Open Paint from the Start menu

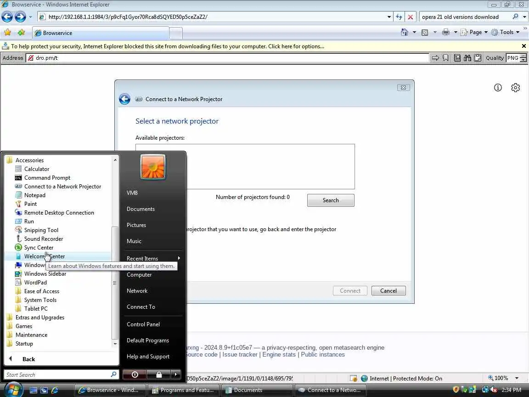pyautogui.click(x=30, y=204)
